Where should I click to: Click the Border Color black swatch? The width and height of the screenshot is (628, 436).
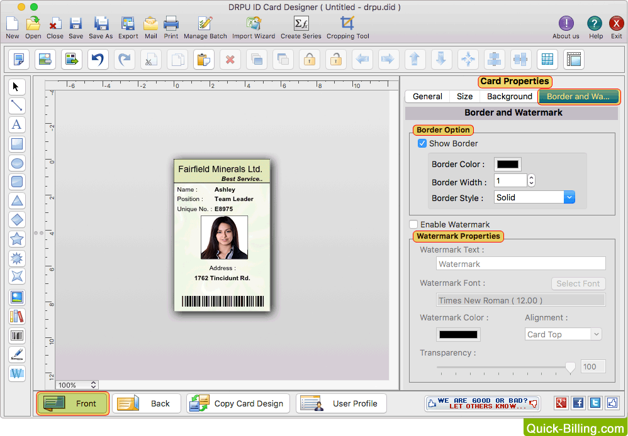[507, 164]
